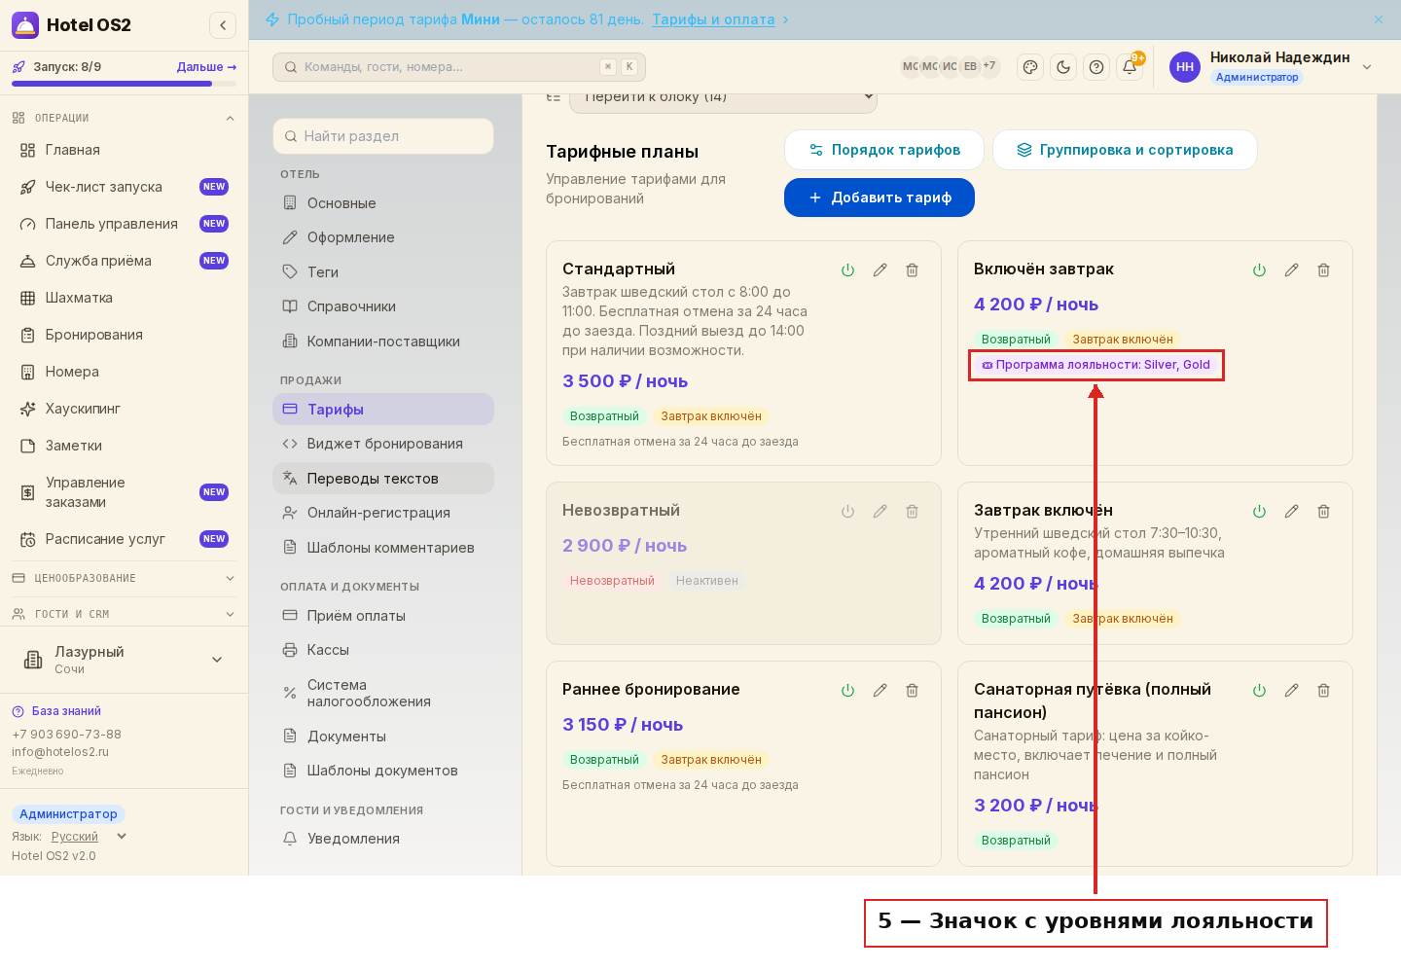Go to Хаускипинг section
1401x970 pixels.
(124, 409)
